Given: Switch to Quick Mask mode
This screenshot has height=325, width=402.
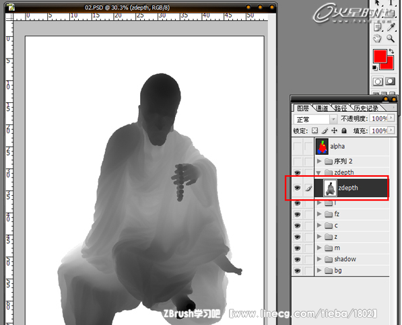Looking at the screenshot, I should [391, 81].
